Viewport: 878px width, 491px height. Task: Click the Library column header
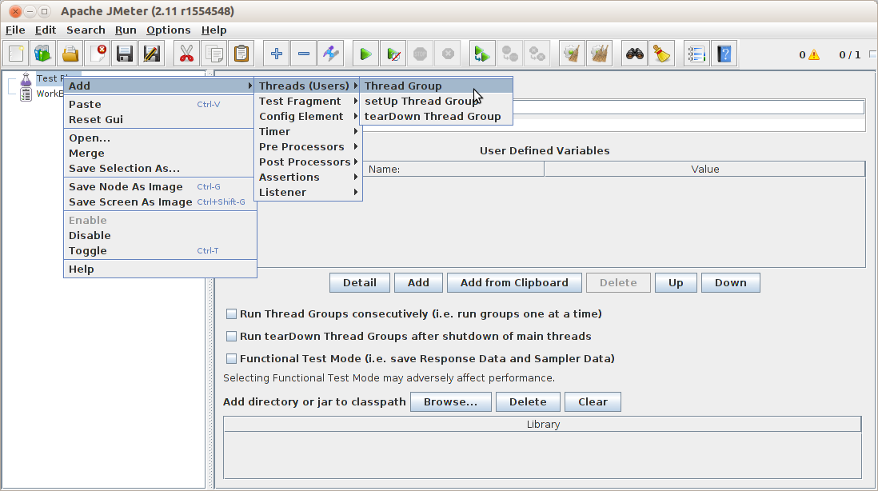[543, 425]
